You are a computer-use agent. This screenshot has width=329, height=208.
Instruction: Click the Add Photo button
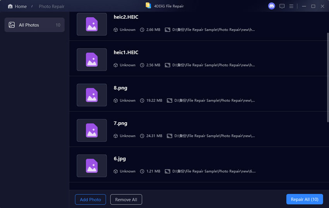pos(91,199)
